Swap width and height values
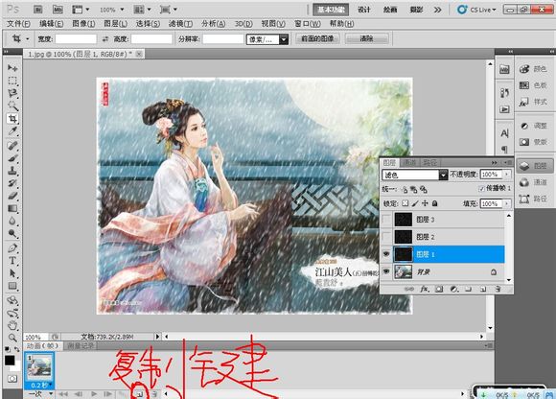 coord(104,39)
